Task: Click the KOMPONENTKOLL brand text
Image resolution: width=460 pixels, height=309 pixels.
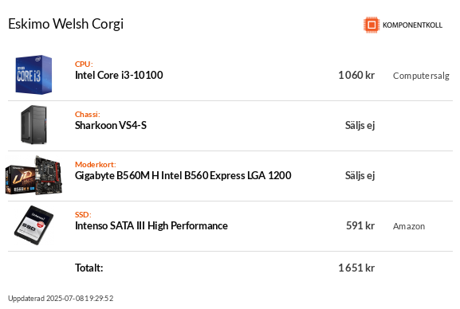Action: (412, 25)
